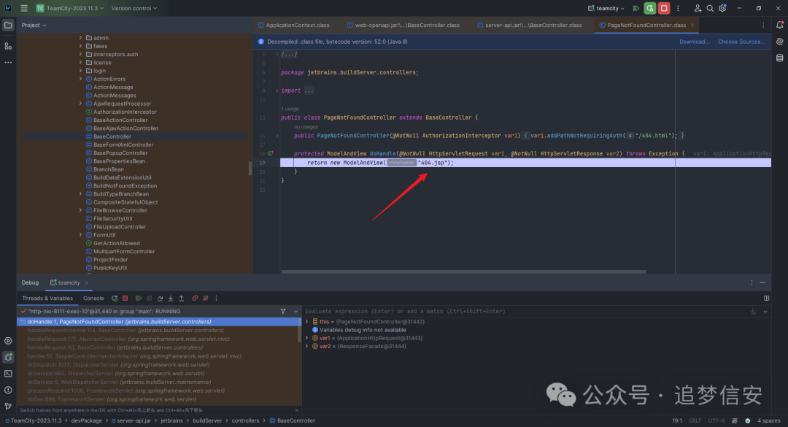Stop the debug session with red square
The height and width of the screenshot is (427, 788).
[125, 298]
